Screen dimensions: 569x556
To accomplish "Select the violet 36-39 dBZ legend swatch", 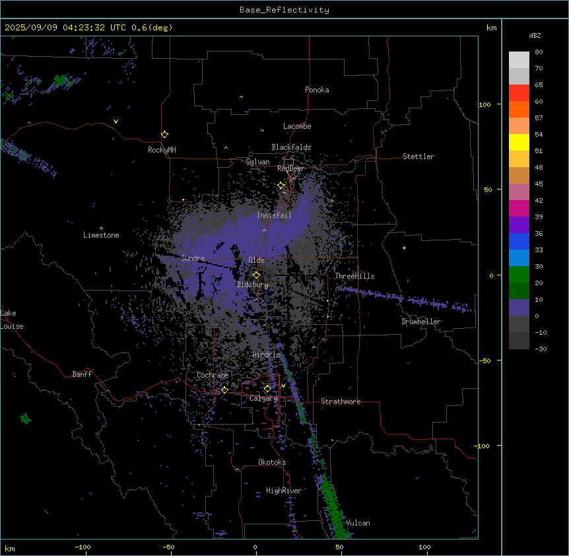I will click(x=519, y=225).
